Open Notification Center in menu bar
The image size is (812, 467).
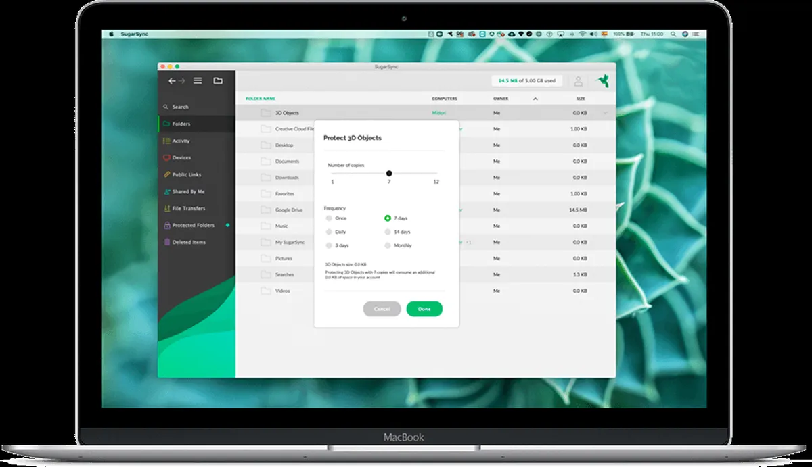click(696, 33)
